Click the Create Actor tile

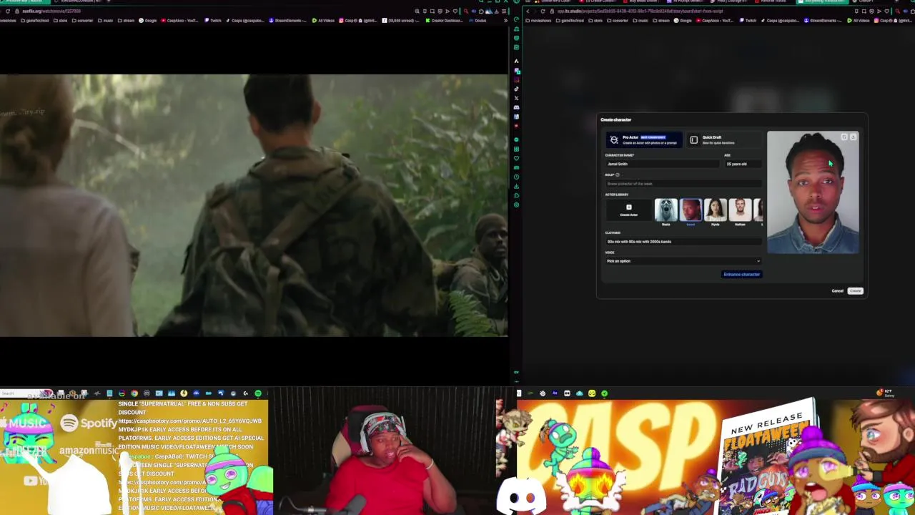[628, 210]
